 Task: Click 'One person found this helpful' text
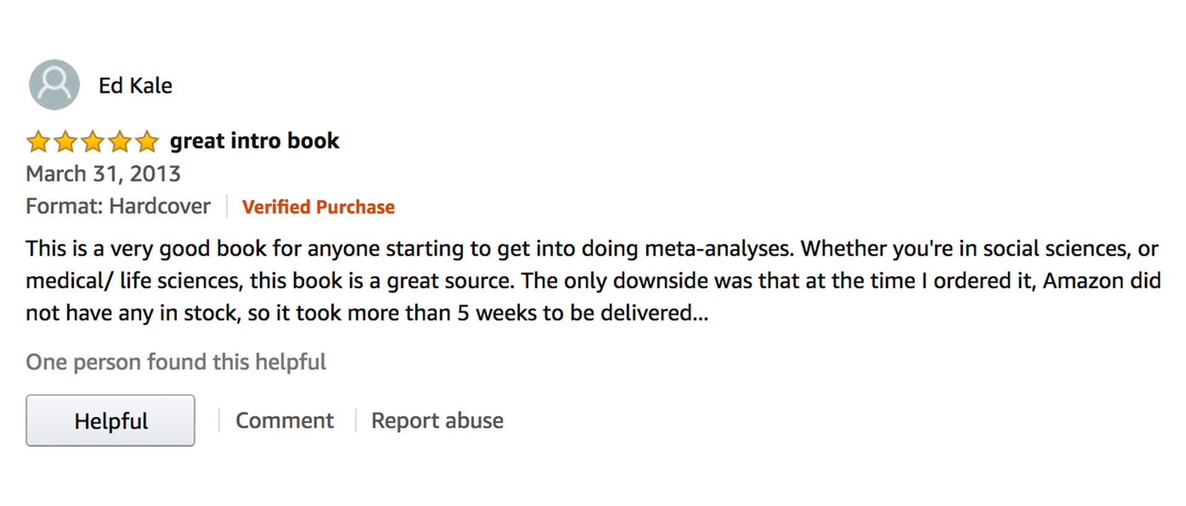(x=175, y=362)
